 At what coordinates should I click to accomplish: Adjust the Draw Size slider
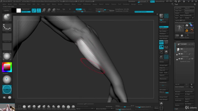pos(105,11)
